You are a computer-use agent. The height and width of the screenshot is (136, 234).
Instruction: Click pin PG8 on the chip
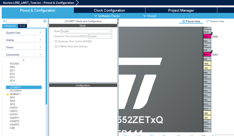207,73
